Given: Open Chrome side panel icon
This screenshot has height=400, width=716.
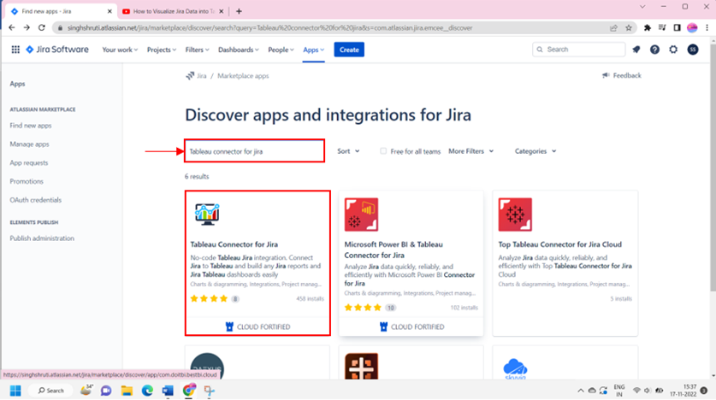Looking at the screenshot, I should [x=678, y=28].
